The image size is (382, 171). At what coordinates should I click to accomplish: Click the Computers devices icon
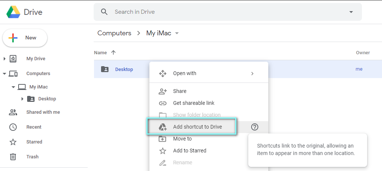coord(13,74)
